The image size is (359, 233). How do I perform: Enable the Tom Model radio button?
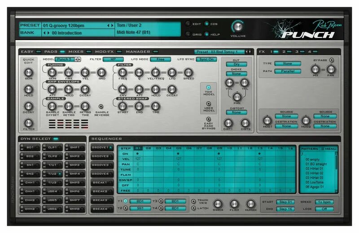click(208, 87)
